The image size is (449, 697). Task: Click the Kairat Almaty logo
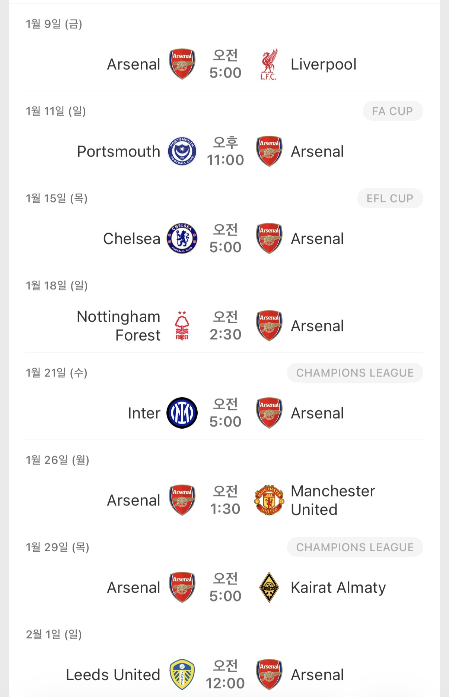(x=268, y=587)
